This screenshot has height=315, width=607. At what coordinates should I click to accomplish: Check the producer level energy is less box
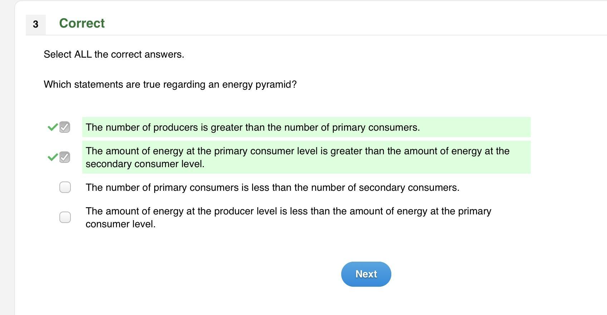coord(65,217)
